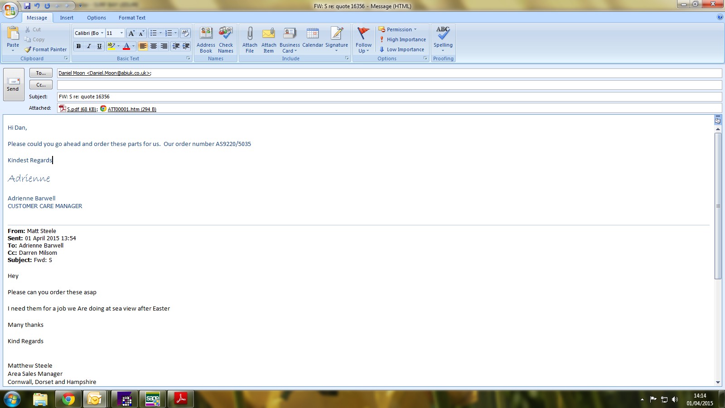
Task: Insert a Business Card
Action: (x=290, y=40)
